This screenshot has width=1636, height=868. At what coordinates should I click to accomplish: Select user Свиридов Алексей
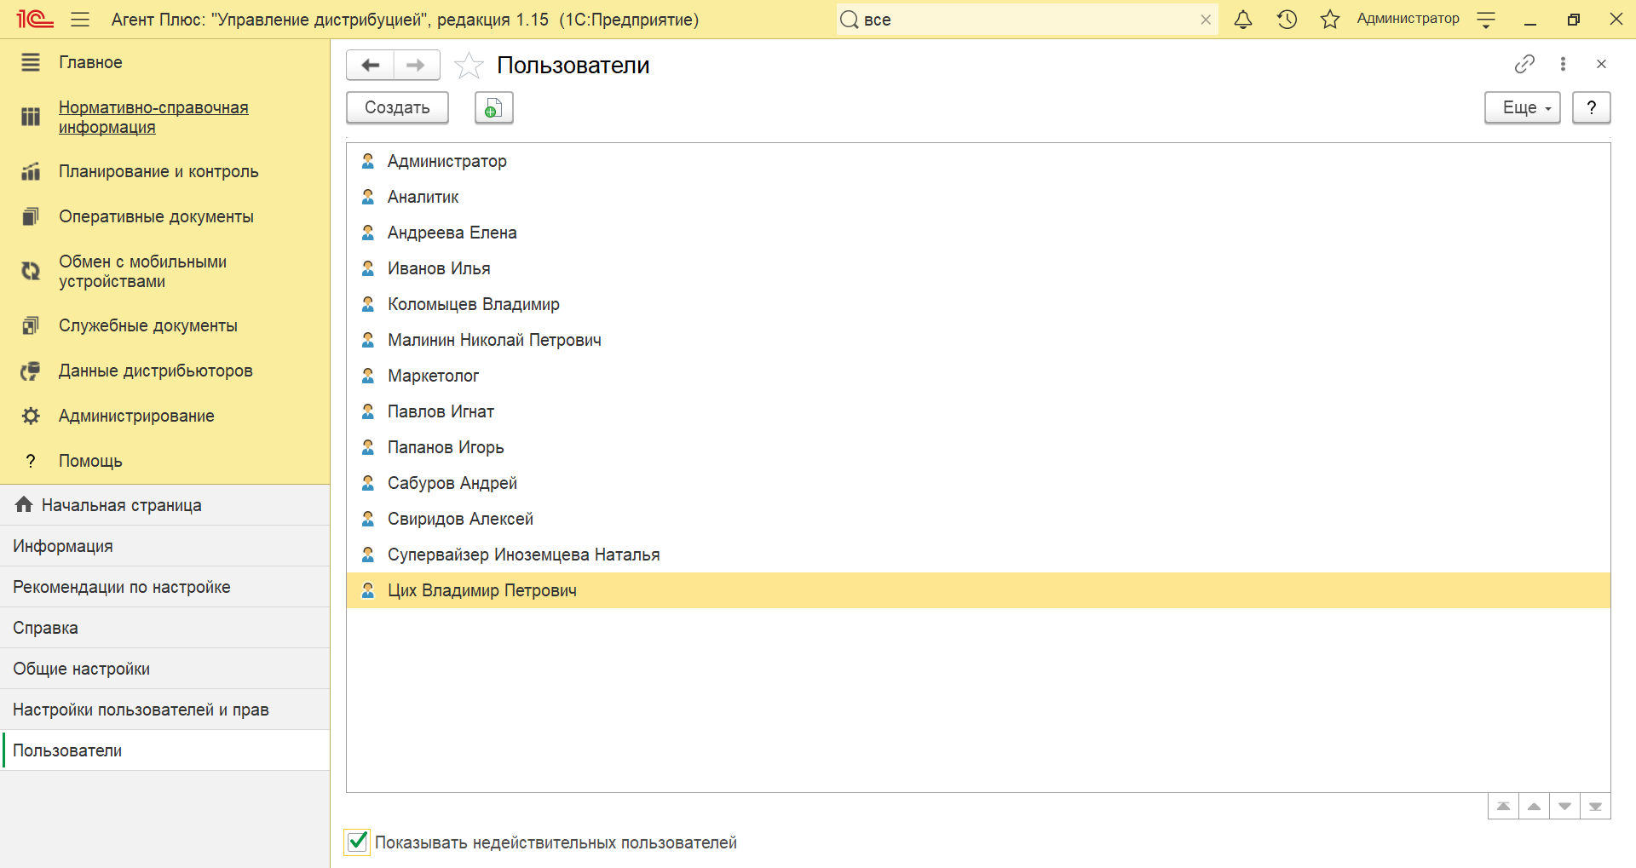(x=978, y=519)
